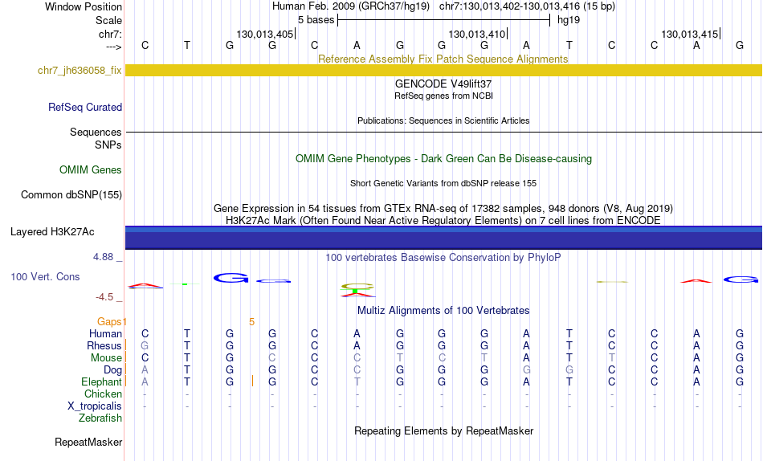The height and width of the screenshot is (461, 763).
Task: Click the Layered H3K27Ac track label
Action: (52, 232)
